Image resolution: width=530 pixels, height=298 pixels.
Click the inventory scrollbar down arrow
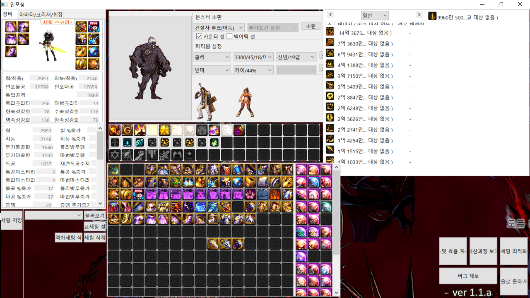tap(336, 292)
